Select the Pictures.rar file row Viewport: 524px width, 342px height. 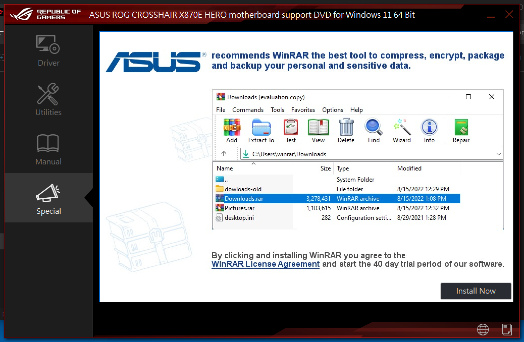240,208
